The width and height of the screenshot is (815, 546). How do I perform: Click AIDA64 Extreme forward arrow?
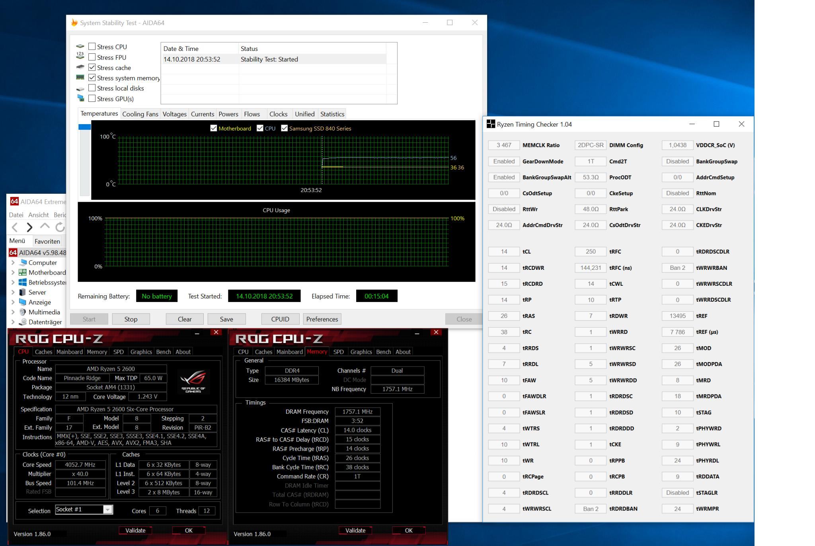point(30,227)
